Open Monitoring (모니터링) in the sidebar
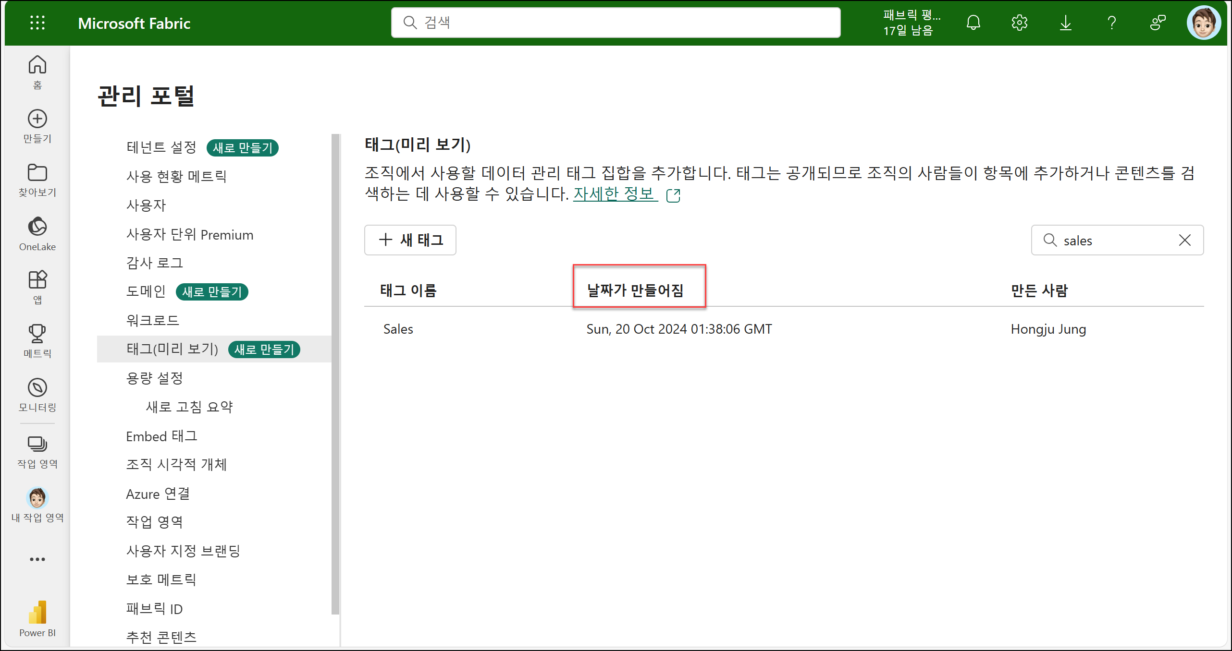The image size is (1232, 651). tap(37, 395)
